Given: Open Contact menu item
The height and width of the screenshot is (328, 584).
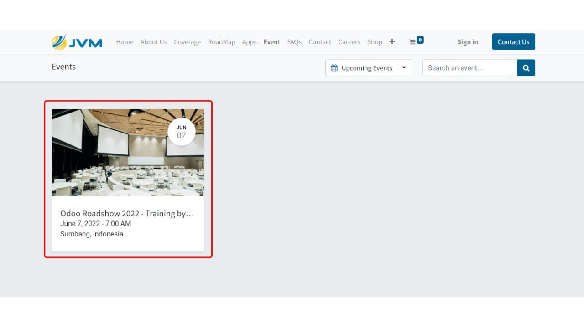Looking at the screenshot, I should (320, 42).
